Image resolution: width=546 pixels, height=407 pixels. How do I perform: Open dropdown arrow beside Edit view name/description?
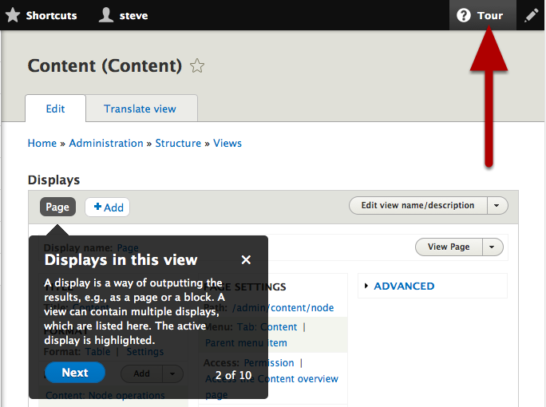497,205
